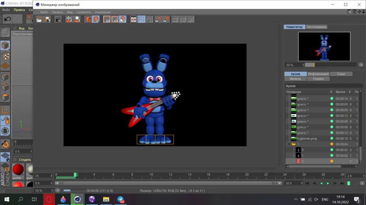Click round arrow button beside status zoom

click(58, 190)
